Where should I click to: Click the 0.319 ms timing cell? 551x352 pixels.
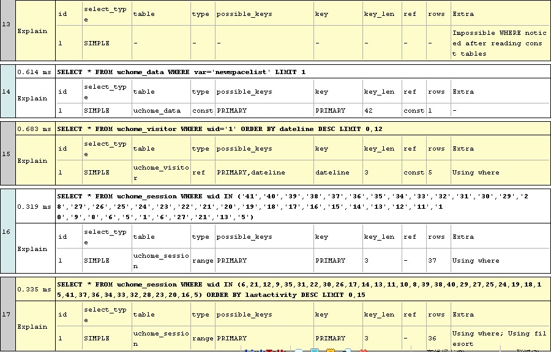[x=35, y=206]
